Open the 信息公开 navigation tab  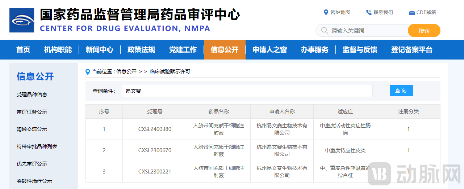coord(225,50)
